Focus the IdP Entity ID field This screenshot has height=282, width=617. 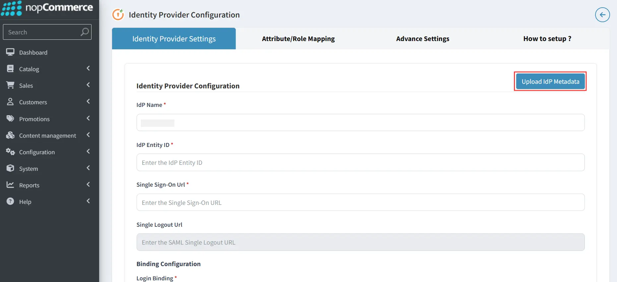(x=360, y=162)
